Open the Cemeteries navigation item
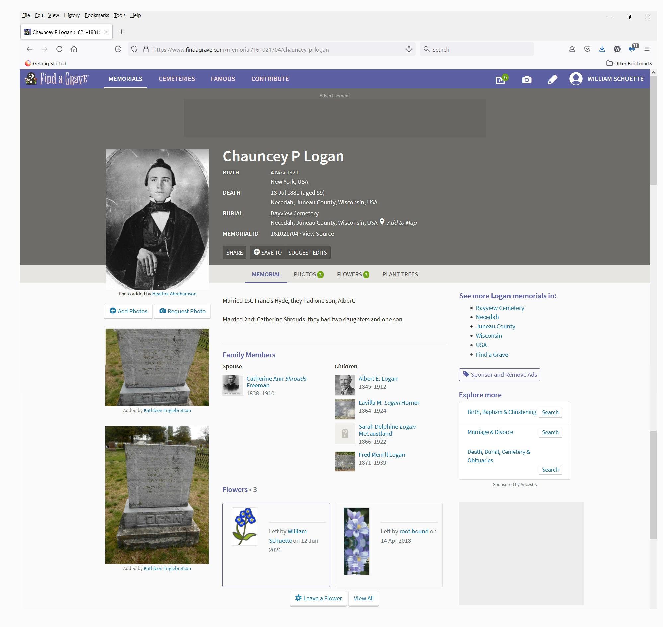Image resolution: width=663 pixels, height=627 pixels. [x=177, y=79]
